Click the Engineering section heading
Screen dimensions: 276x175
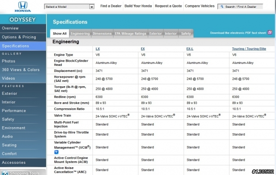[x=66, y=42]
